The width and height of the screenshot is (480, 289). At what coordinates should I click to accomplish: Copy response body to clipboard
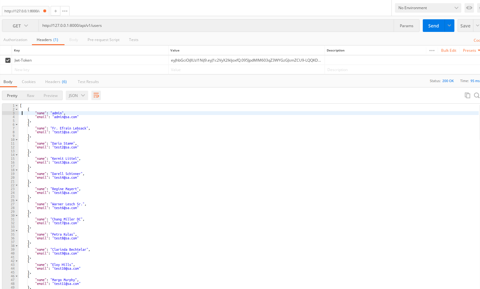point(467,95)
